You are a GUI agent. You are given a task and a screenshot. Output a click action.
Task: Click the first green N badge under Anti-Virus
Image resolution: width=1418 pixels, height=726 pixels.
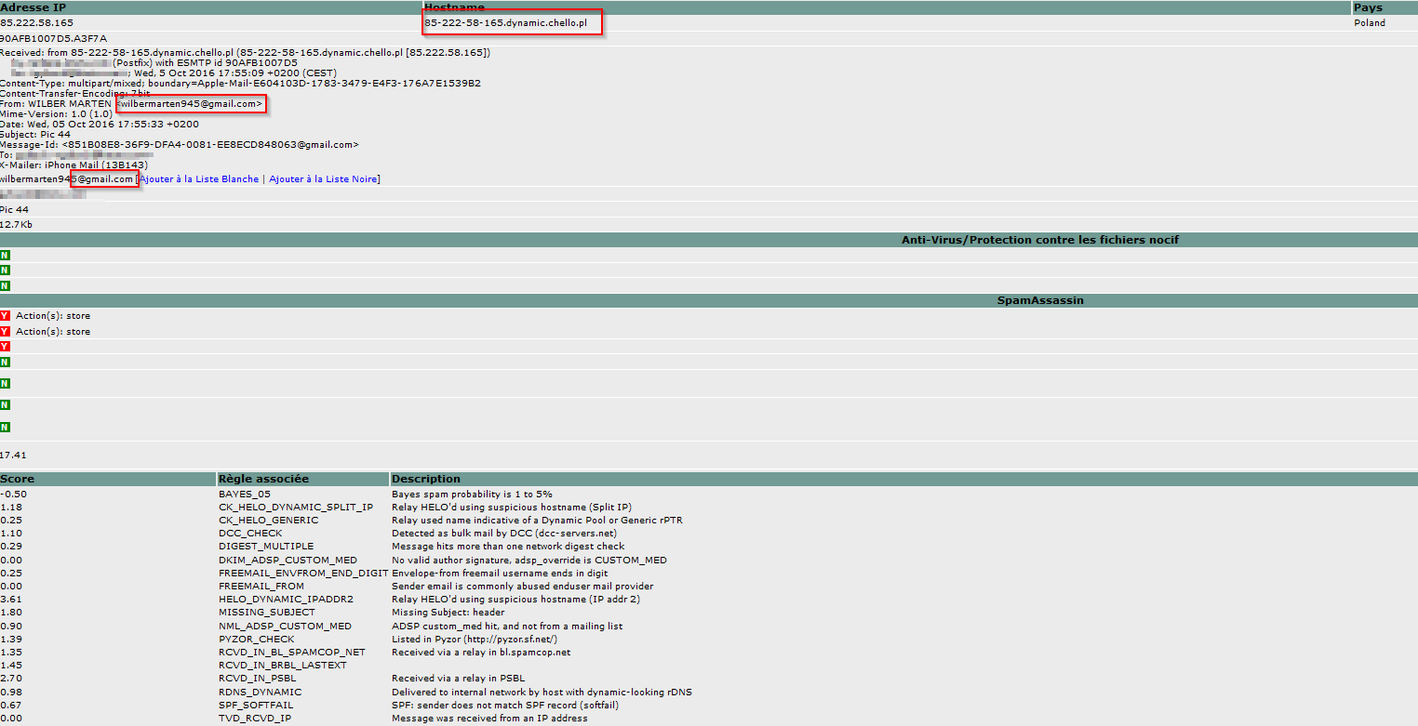tap(5, 255)
